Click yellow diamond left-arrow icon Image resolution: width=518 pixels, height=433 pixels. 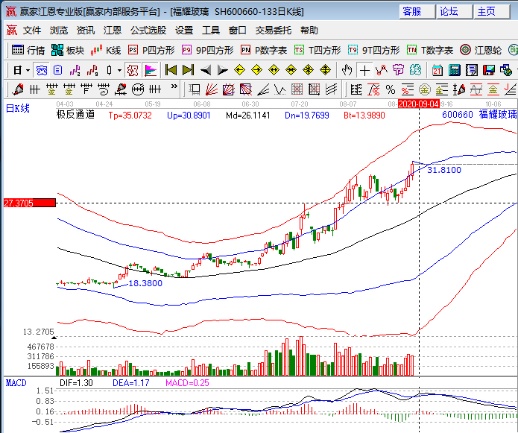point(239,70)
